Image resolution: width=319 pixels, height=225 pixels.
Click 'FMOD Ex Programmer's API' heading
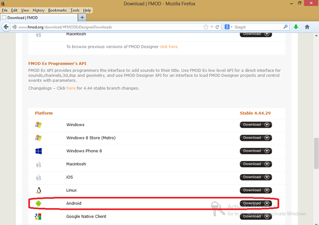58,63
